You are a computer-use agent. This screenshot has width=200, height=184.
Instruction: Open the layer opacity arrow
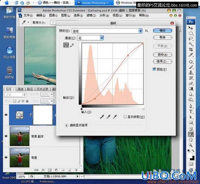52,94
